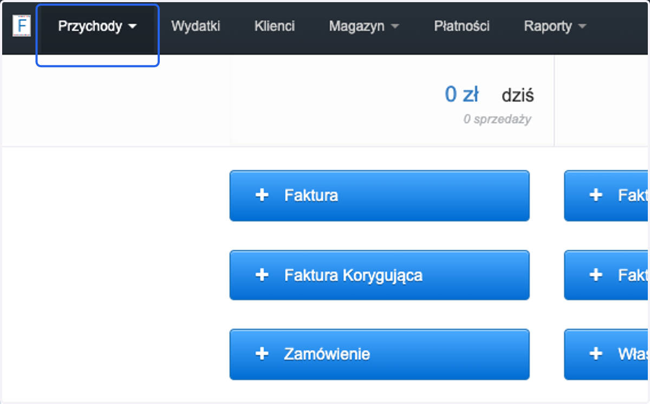Click the '0 sprzedaży' text
Image resolution: width=650 pixels, height=404 pixels.
coord(497,119)
